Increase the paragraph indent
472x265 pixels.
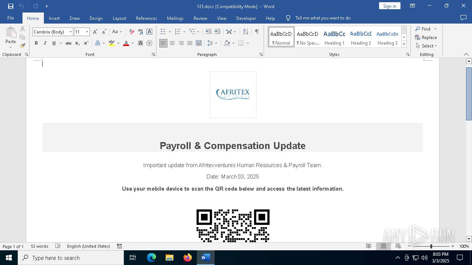click(x=218, y=32)
